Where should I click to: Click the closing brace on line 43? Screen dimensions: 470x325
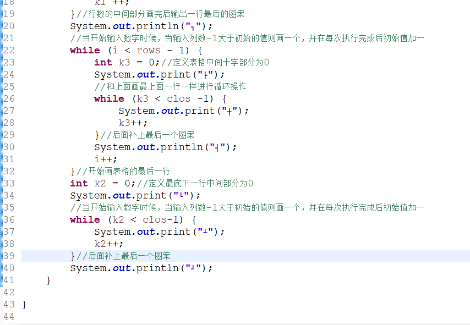click(23, 304)
